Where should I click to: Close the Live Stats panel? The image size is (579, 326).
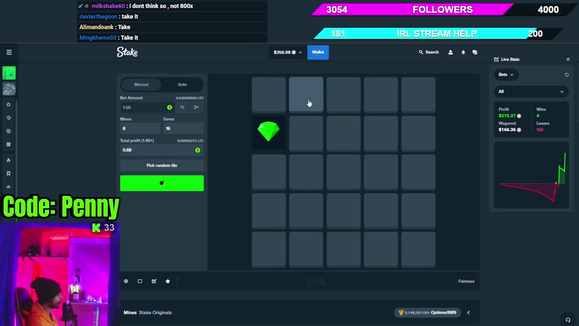[568, 59]
